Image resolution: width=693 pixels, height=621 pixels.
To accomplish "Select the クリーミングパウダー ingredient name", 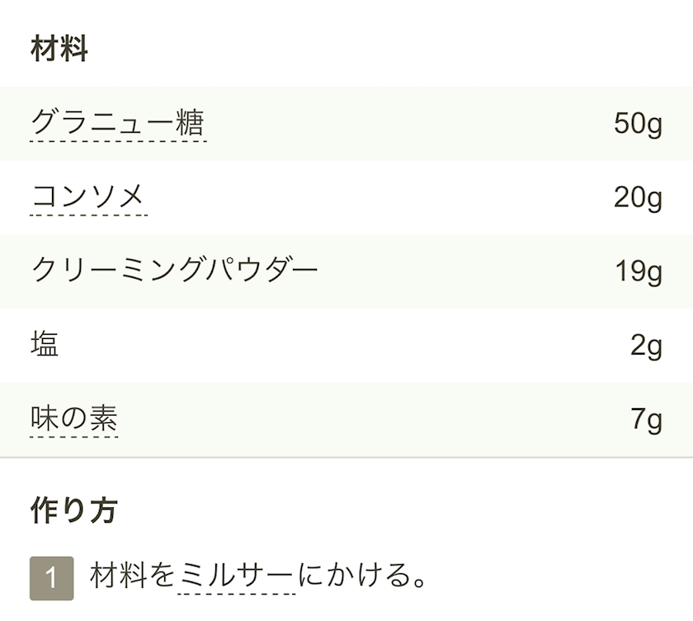I will click(174, 271).
